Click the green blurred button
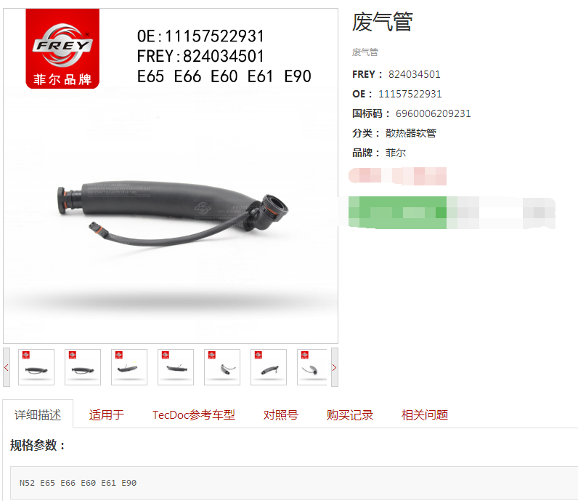The image size is (578, 501). coord(397,212)
